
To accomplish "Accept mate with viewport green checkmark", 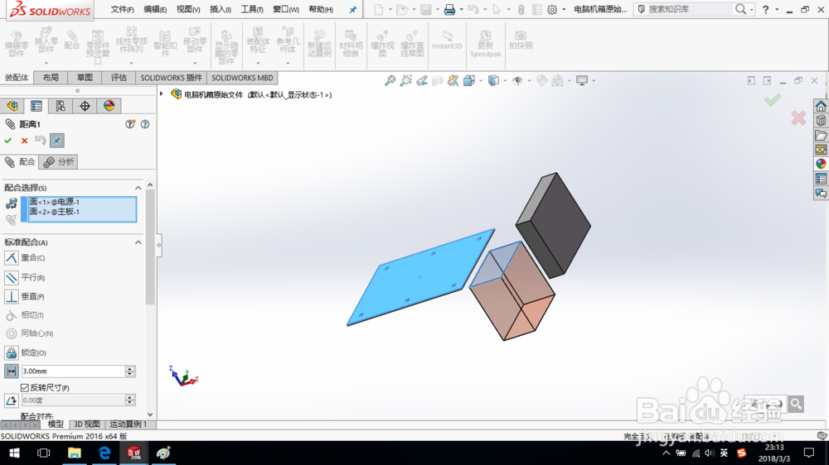I will pyautogui.click(x=772, y=99).
